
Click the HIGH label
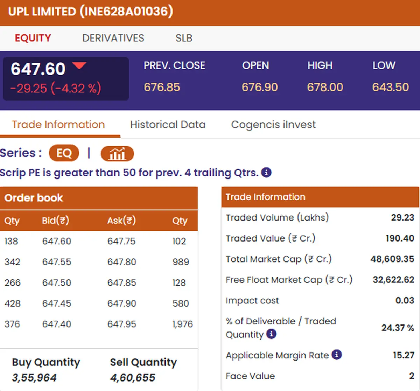320,65
